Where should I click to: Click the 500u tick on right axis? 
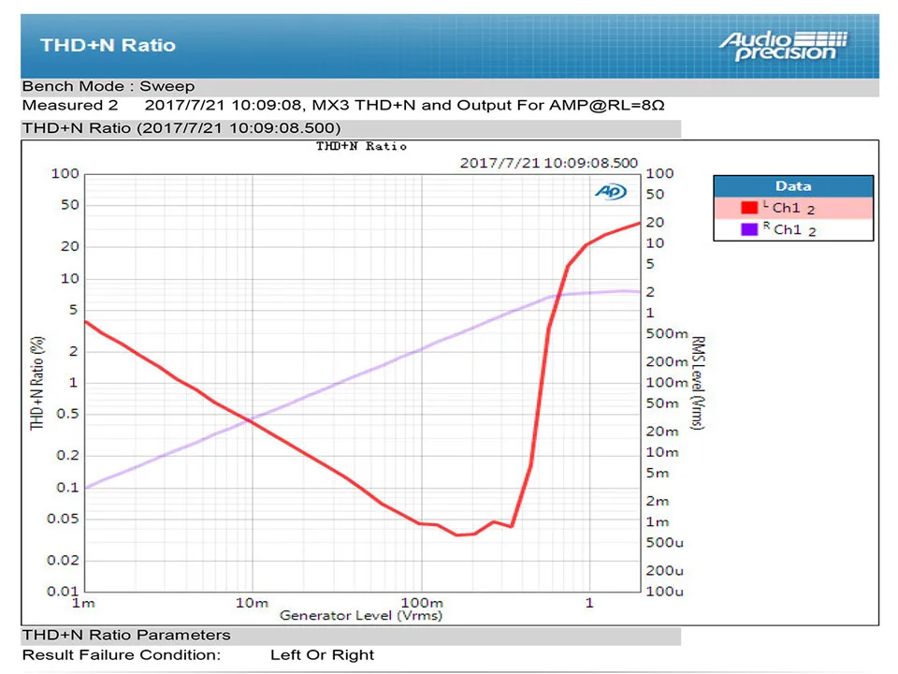[664, 543]
